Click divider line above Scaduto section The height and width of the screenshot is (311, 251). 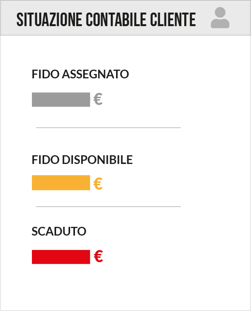[x=108, y=207]
